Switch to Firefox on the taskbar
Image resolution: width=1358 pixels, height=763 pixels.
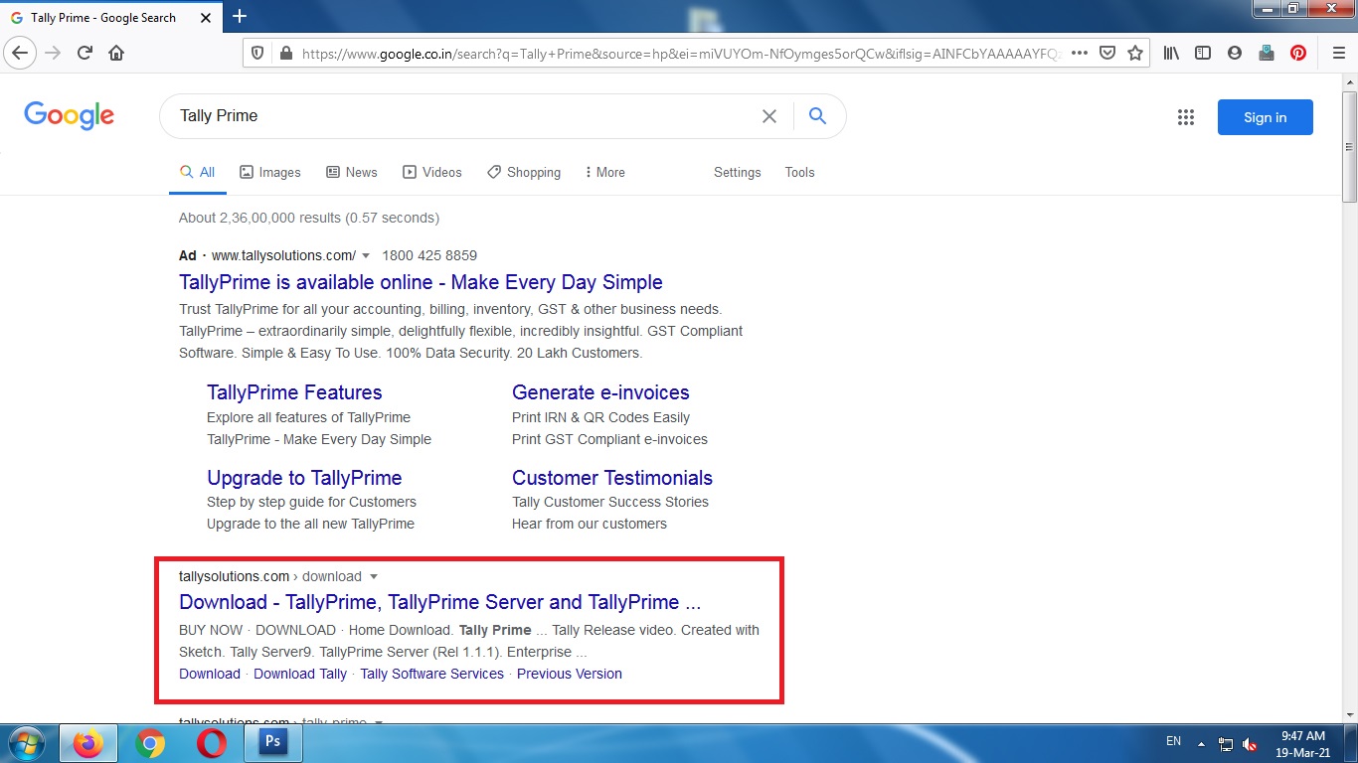pos(88,743)
